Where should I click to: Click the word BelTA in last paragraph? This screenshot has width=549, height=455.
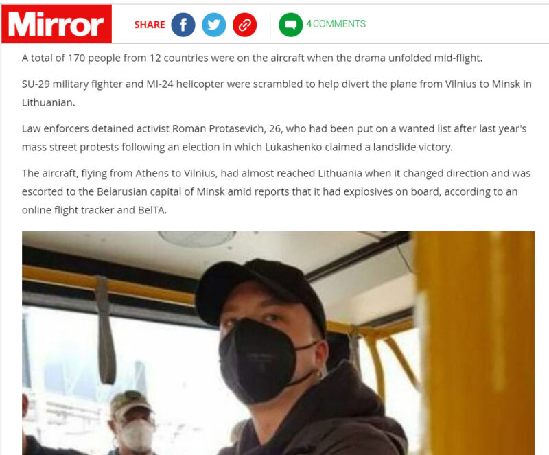click(x=152, y=210)
